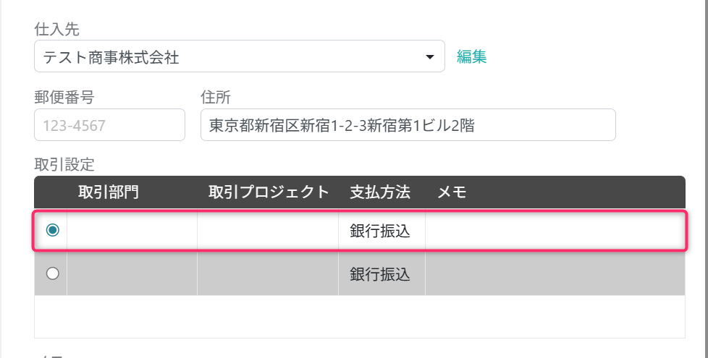Screen dimensions: 708x358
Task: Click the first row's メモ cell
Action: [554, 231]
